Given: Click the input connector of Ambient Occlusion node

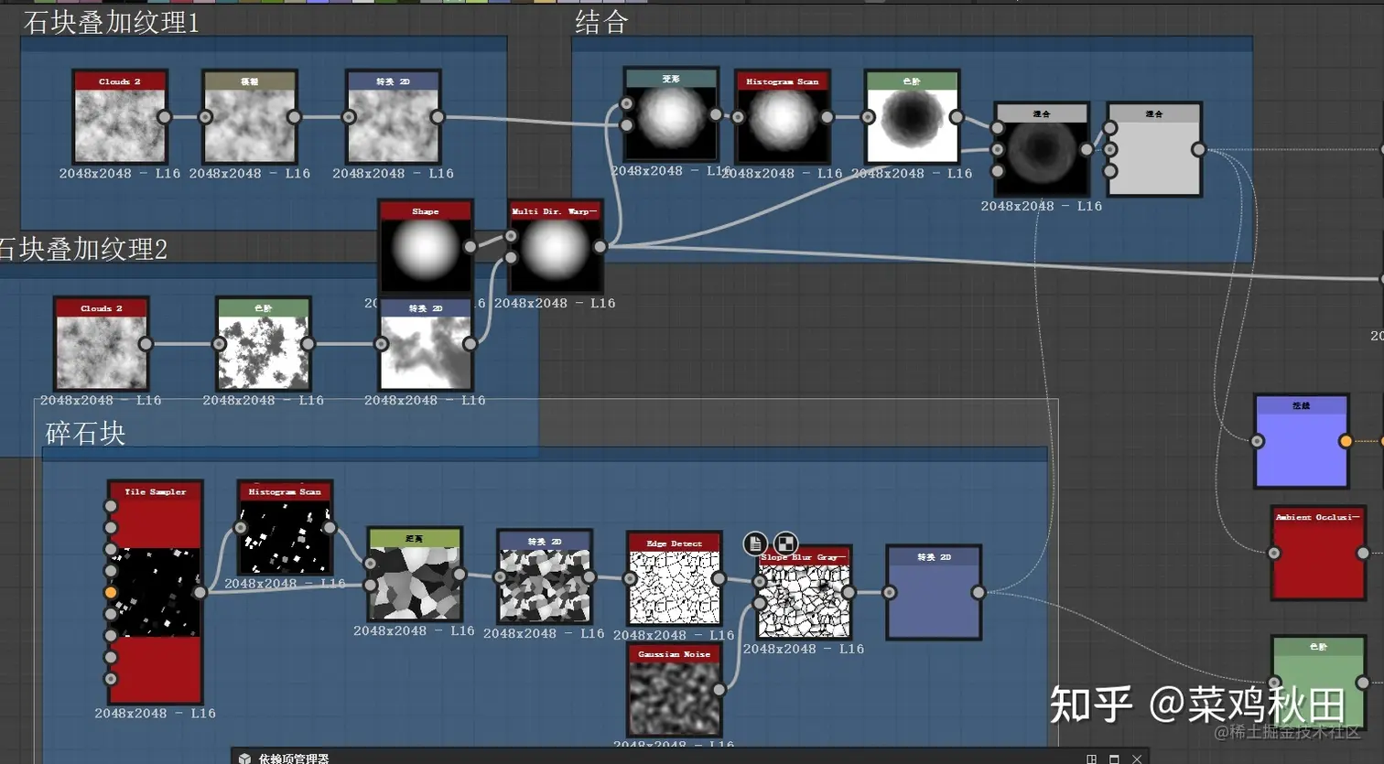Looking at the screenshot, I should (1274, 553).
